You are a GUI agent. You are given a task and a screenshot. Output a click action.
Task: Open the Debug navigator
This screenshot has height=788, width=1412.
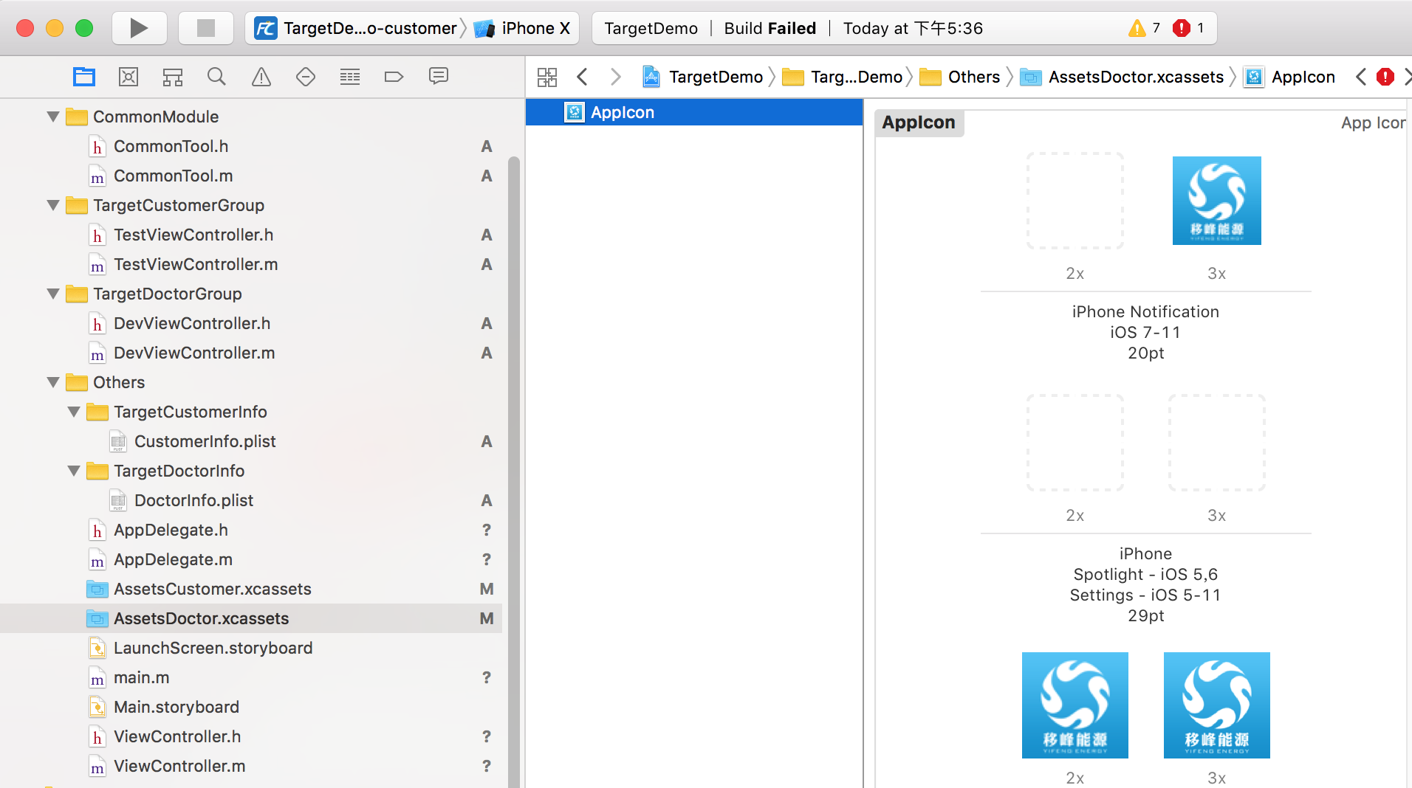point(350,77)
